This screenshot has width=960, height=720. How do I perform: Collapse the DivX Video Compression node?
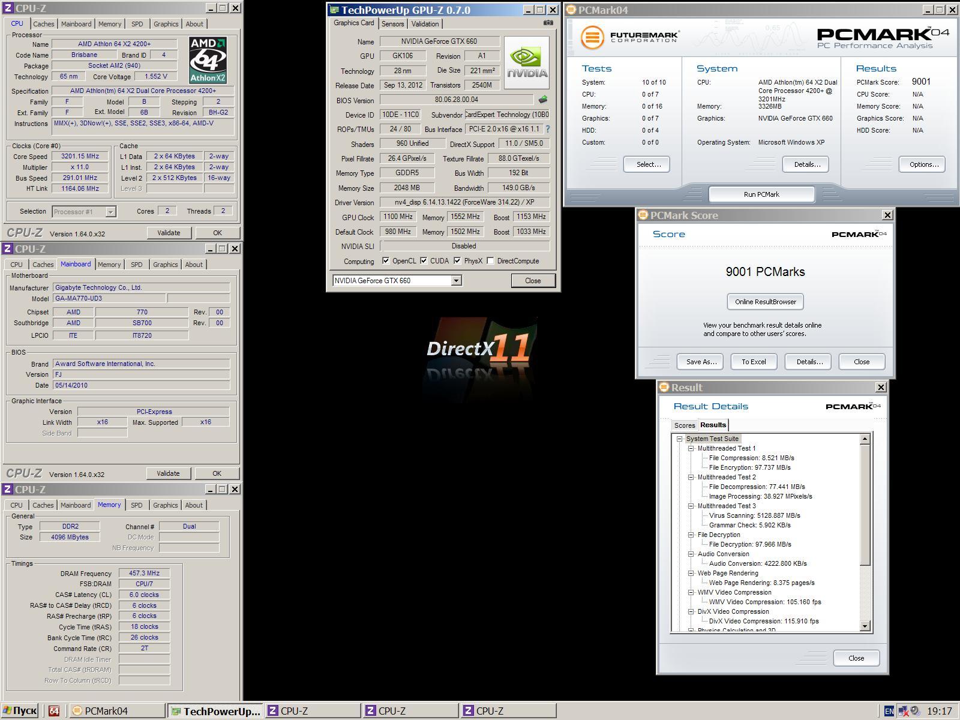click(x=691, y=611)
